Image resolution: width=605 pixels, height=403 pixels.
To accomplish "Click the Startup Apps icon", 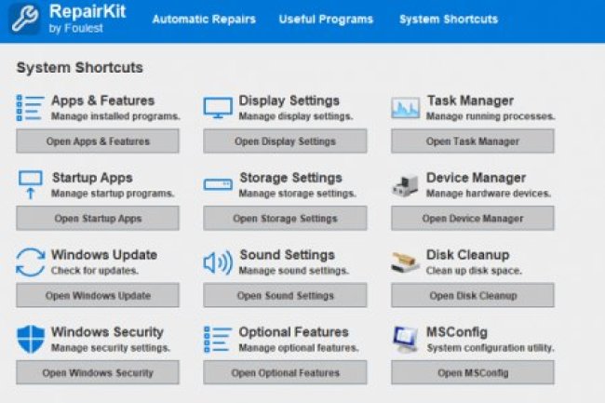I will pos(30,184).
